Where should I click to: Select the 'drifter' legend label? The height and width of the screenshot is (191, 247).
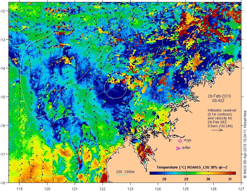pyautogui.click(x=186, y=148)
